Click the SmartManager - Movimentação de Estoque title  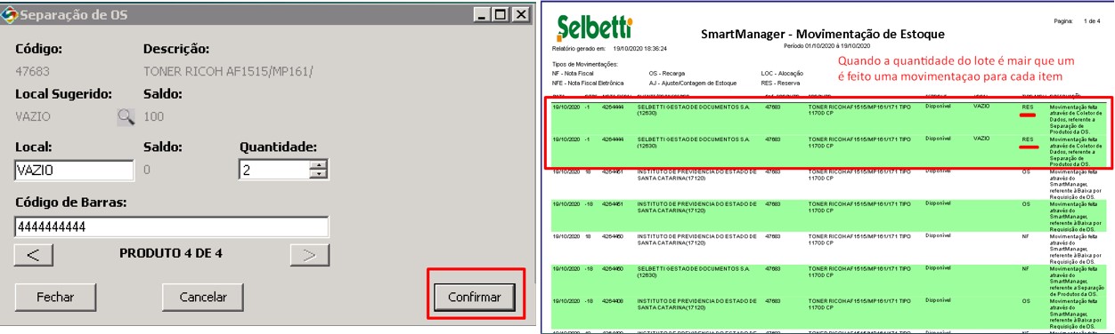coord(822,34)
